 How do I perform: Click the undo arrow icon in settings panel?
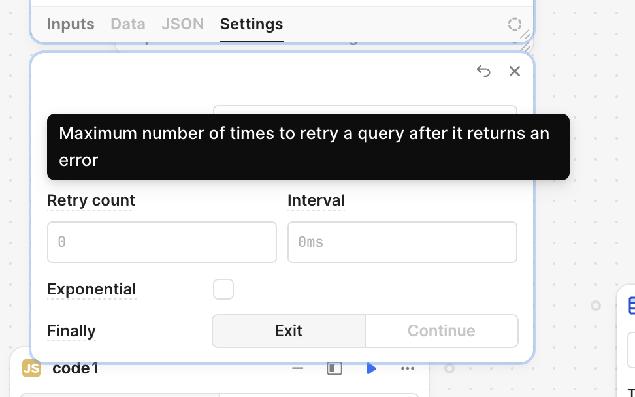click(483, 71)
